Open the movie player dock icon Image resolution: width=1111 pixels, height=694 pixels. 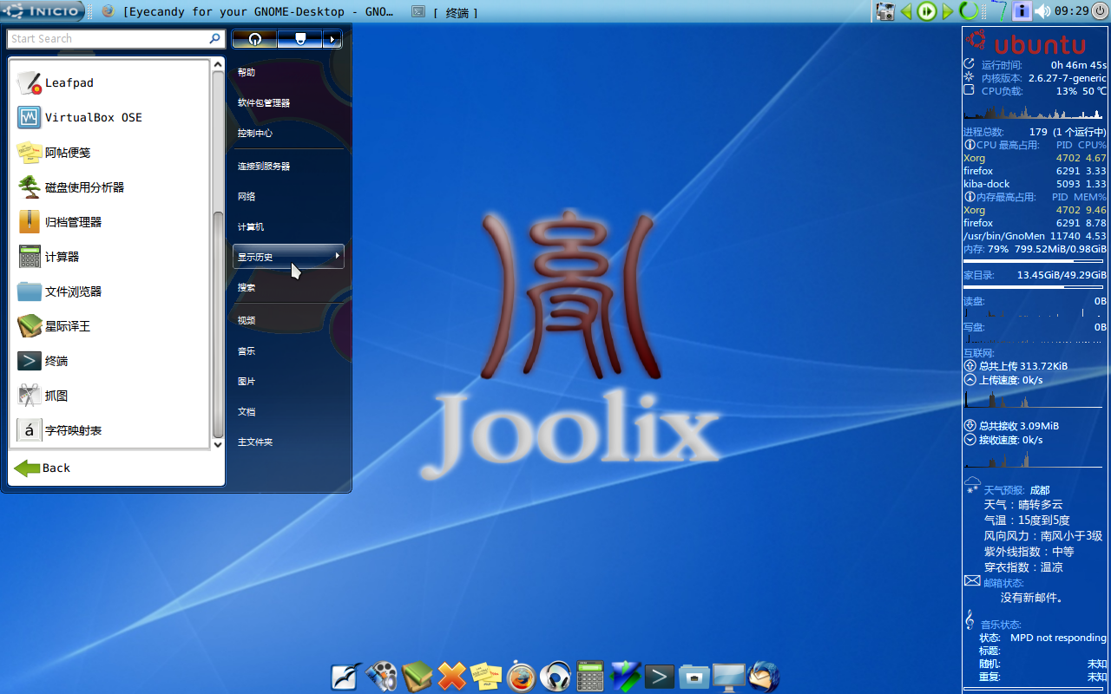381,677
